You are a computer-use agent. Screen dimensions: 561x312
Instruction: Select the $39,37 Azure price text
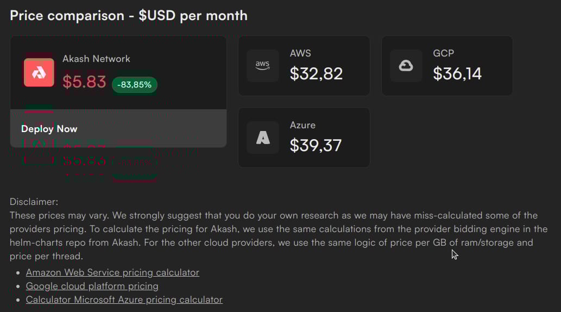pos(316,145)
